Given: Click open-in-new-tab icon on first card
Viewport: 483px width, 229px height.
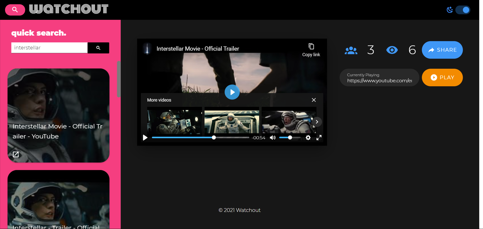Looking at the screenshot, I should 16,154.
